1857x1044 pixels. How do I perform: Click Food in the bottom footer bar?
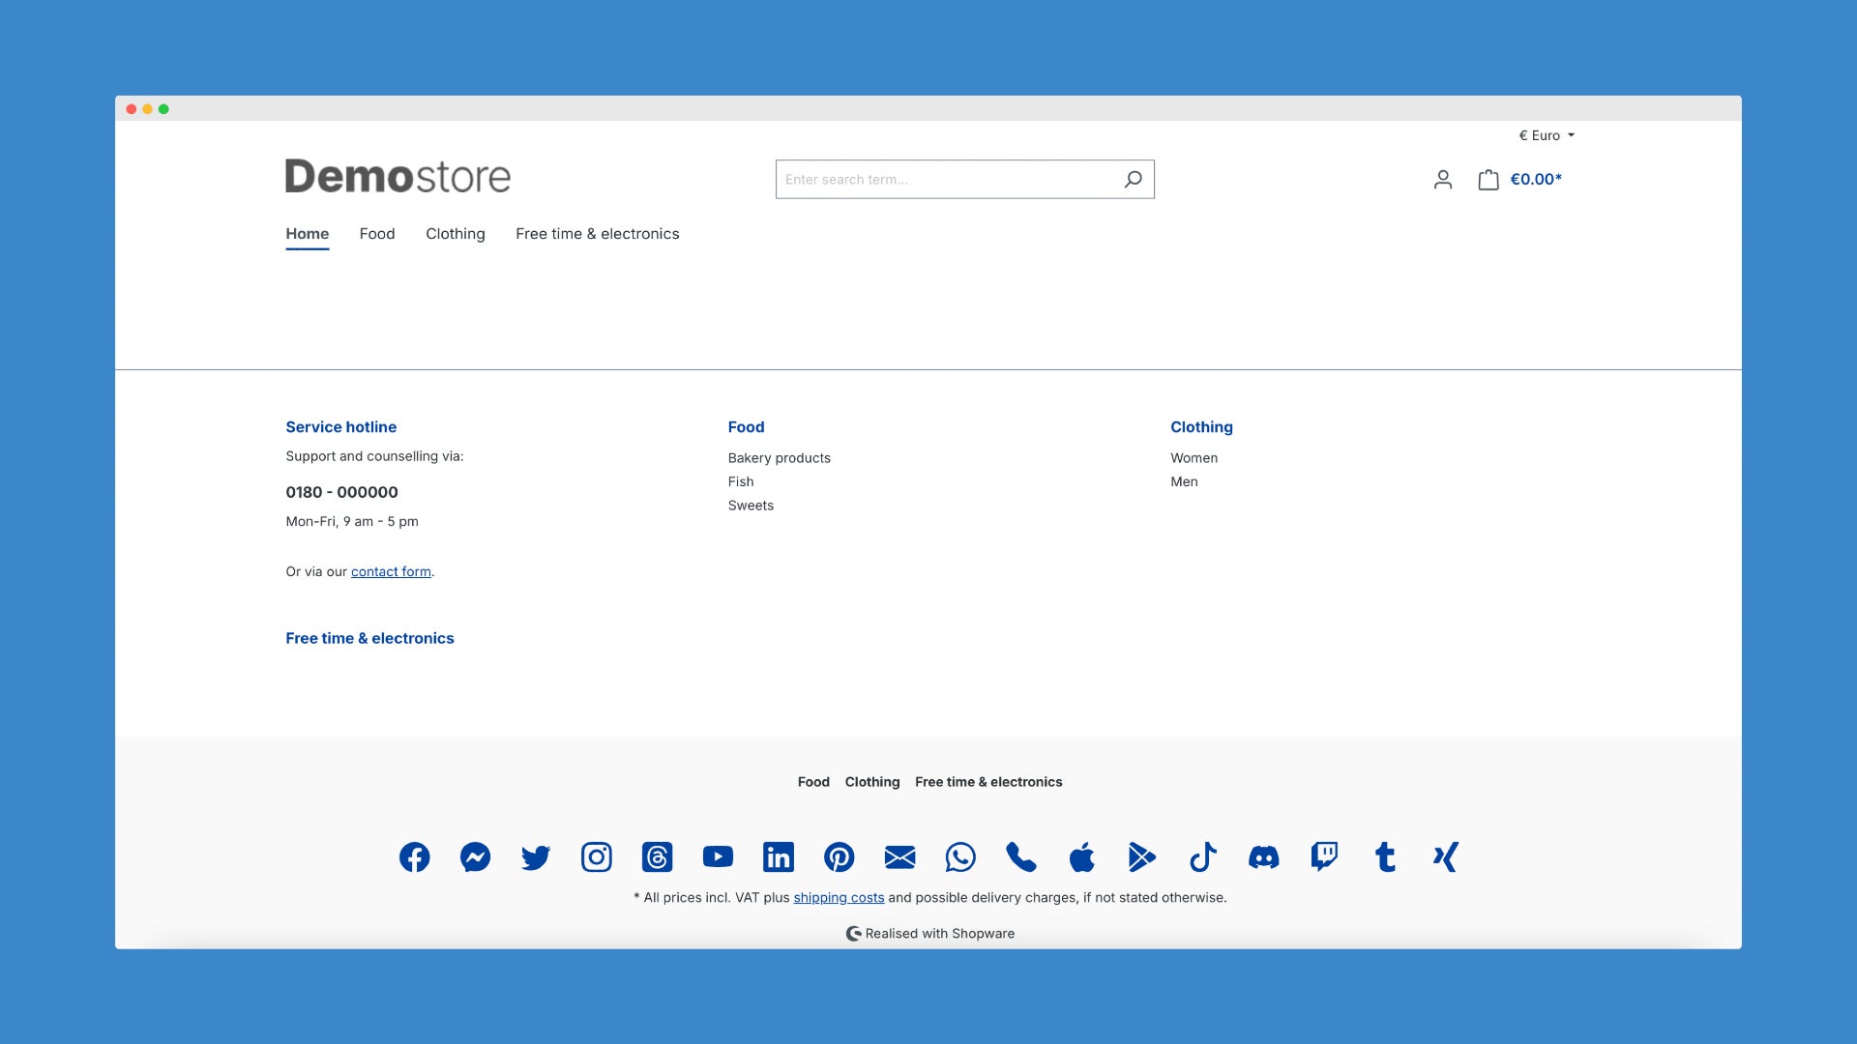(813, 782)
